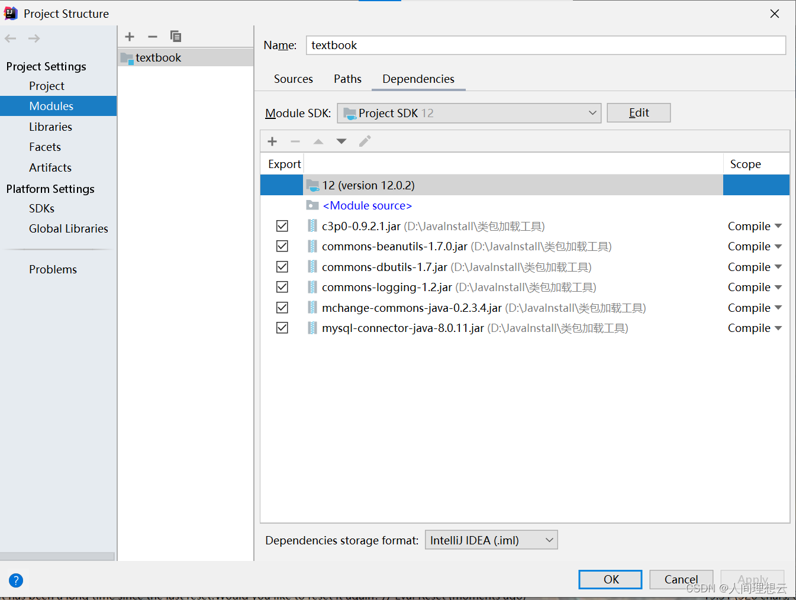Remove dependency with minus icon
The image size is (796, 600).
(295, 141)
